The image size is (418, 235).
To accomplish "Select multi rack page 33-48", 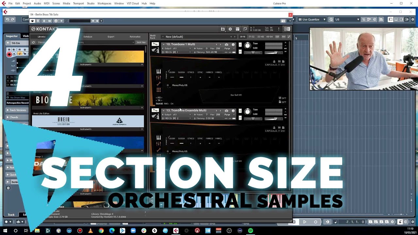I will [x=260, y=37].
